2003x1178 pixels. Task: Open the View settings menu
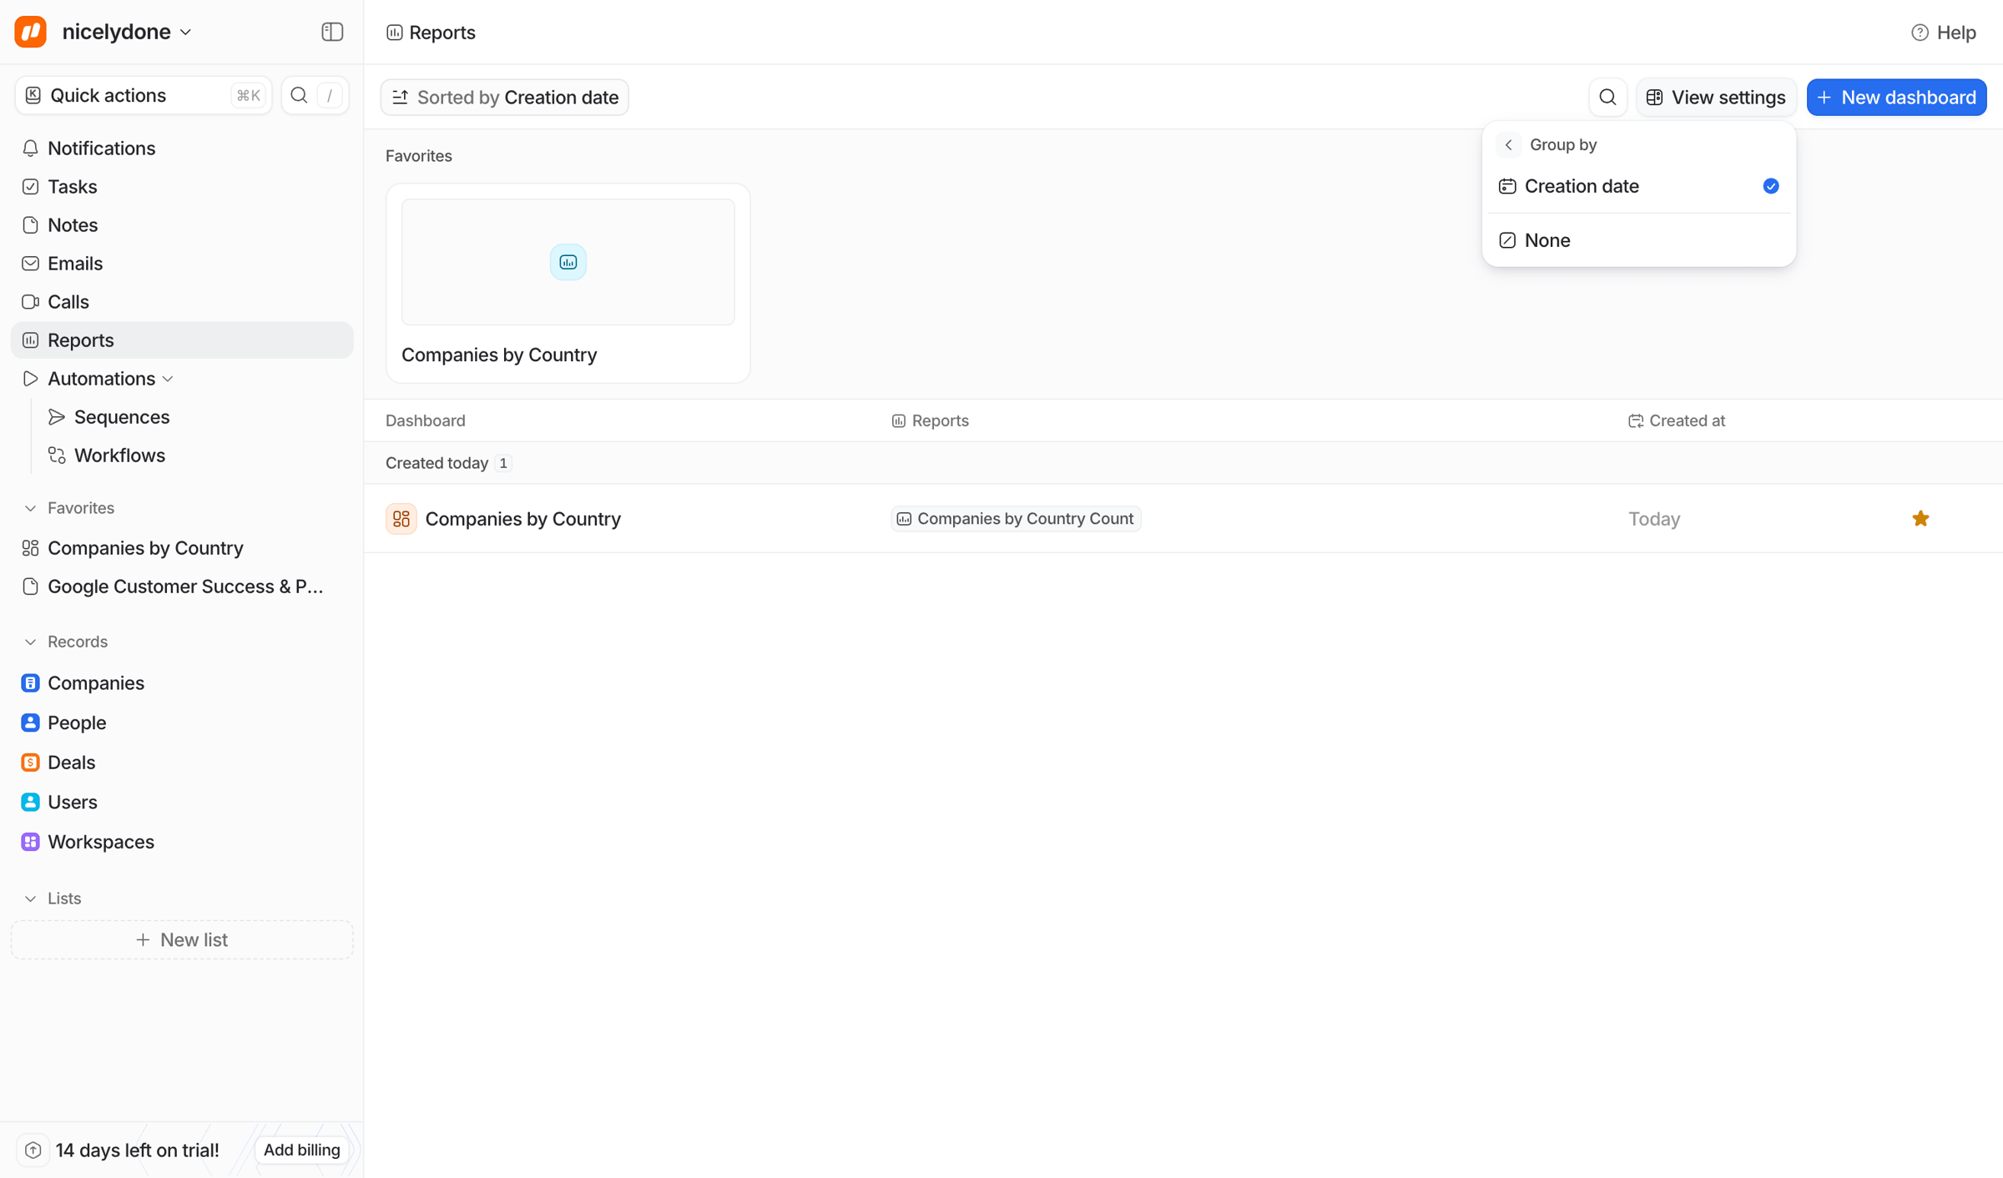coord(1716,98)
